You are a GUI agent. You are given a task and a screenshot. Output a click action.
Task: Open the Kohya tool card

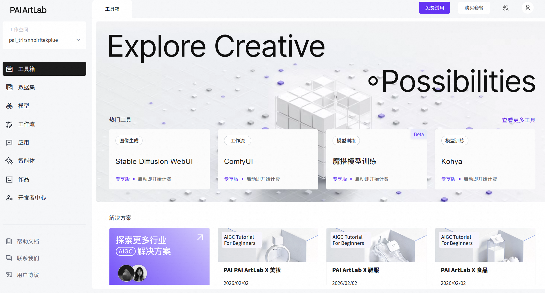point(485,160)
